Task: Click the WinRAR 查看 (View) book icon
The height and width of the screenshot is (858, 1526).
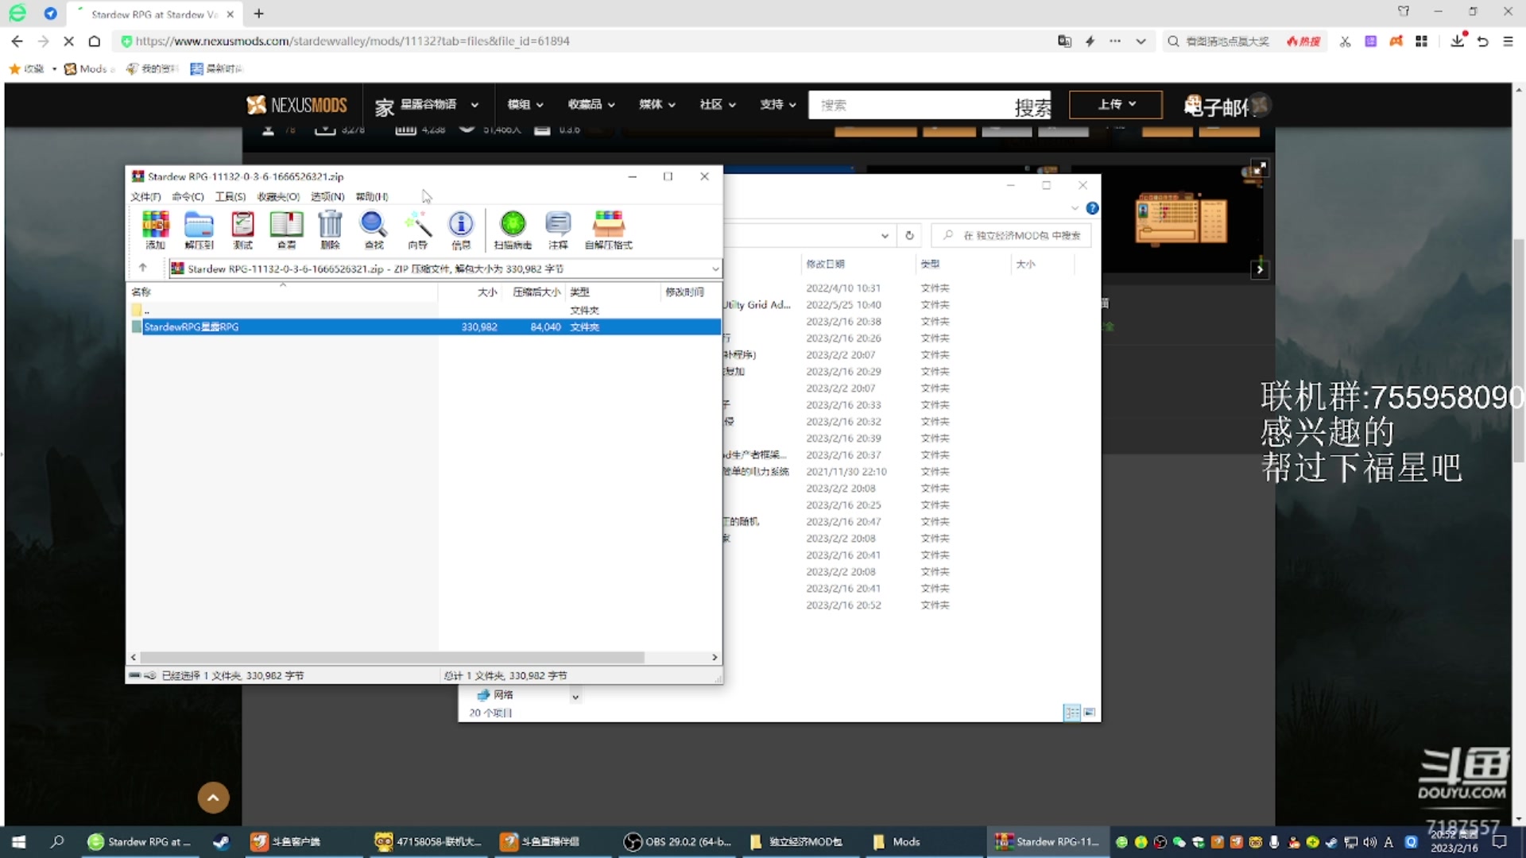Action: 286,230
